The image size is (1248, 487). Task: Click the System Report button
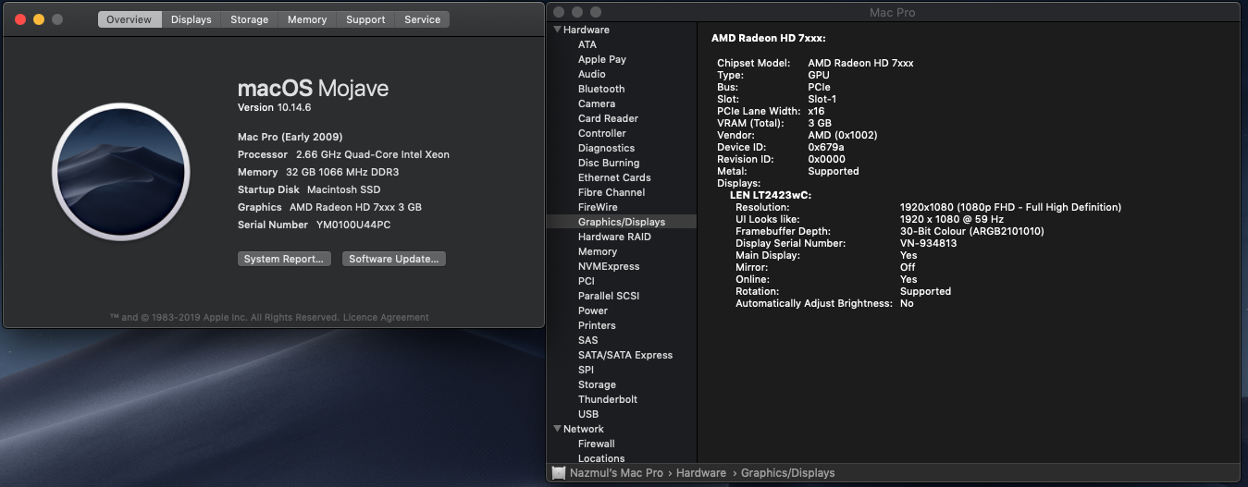284,259
